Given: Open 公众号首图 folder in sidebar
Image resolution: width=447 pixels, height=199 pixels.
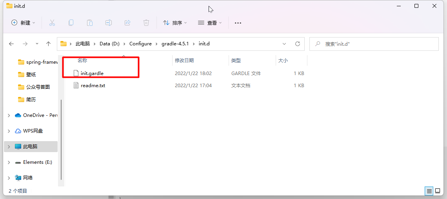Looking at the screenshot, I should [34, 87].
